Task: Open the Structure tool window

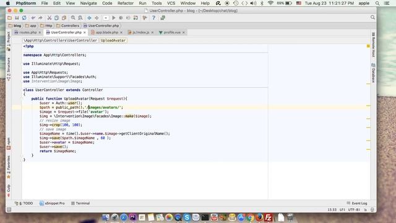Action: click(x=9, y=69)
